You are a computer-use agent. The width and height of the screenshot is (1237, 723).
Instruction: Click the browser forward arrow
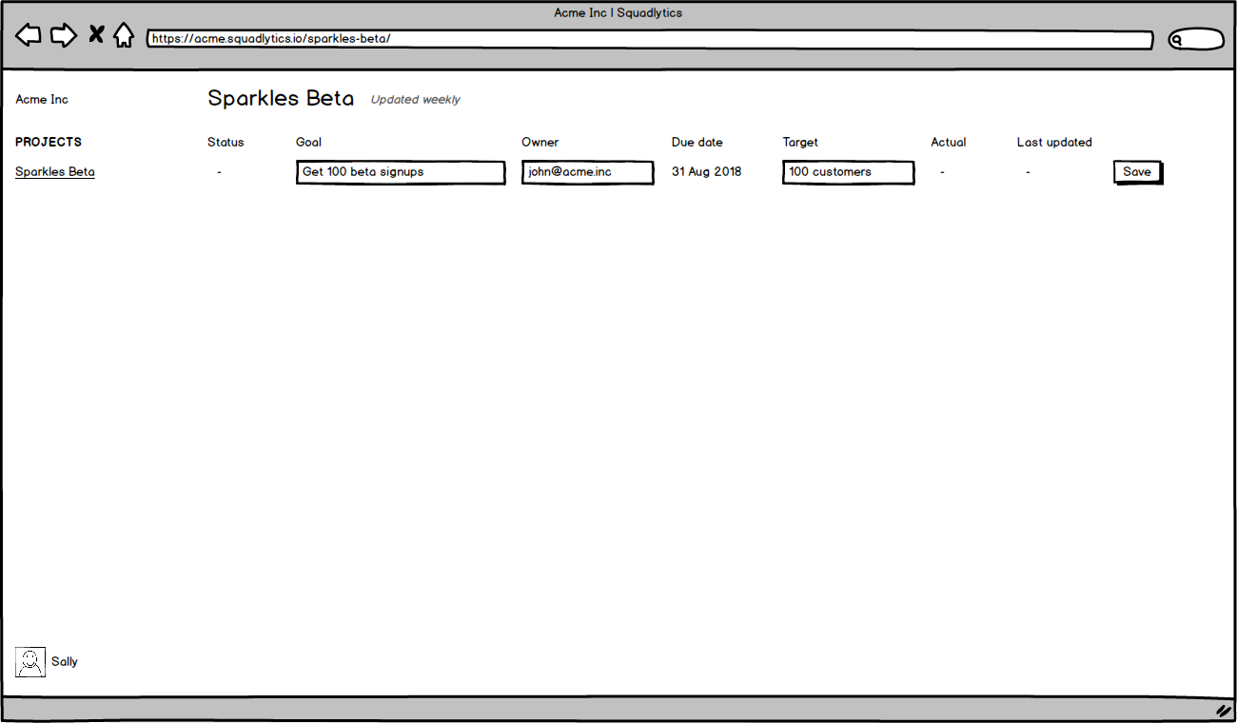tap(64, 36)
